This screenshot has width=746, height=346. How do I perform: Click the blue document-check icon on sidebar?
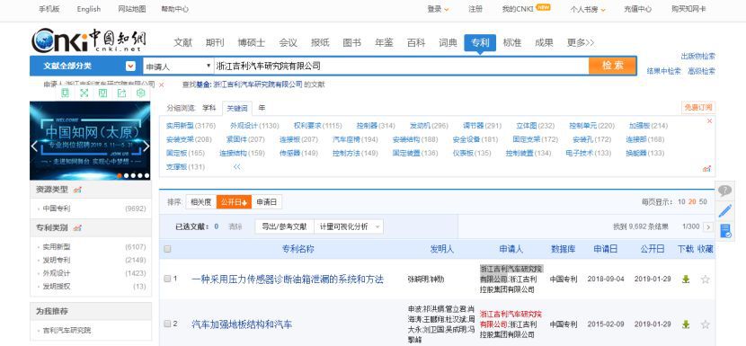point(725,231)
